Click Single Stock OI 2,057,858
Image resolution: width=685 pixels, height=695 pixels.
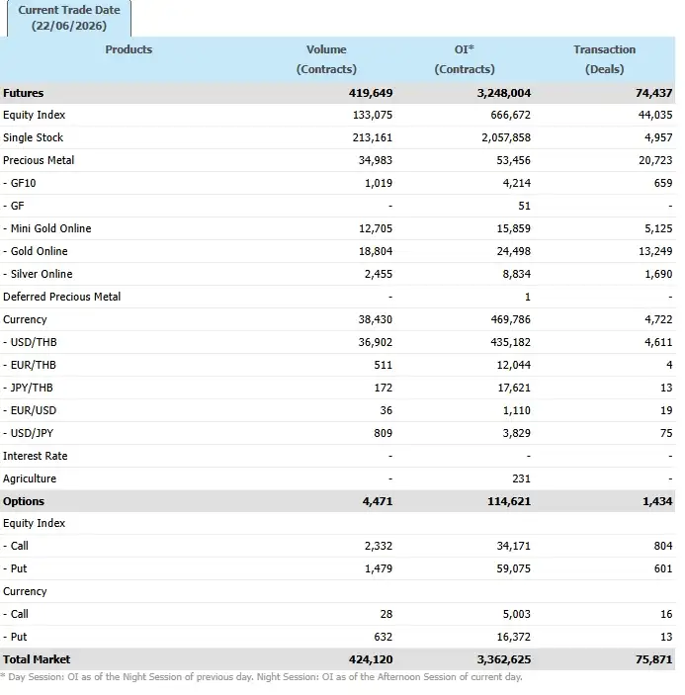506,137
